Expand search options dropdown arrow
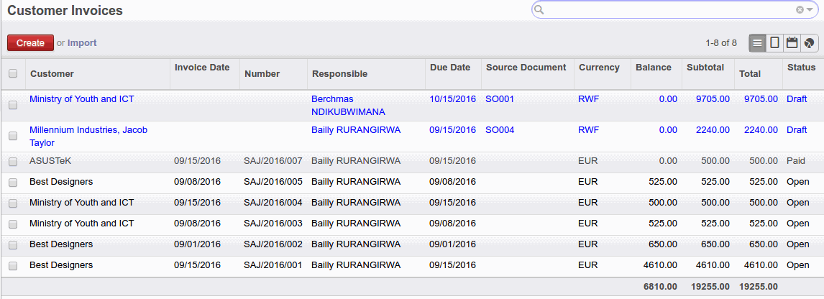This screenshot has width=824, height=299. (810, 9)
